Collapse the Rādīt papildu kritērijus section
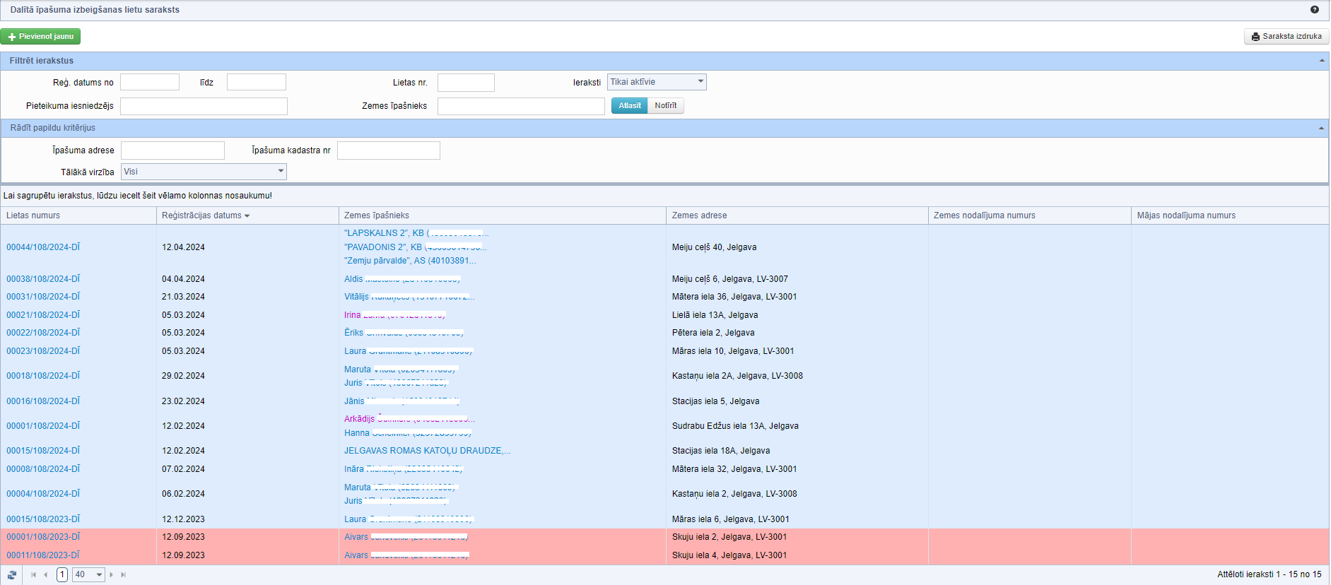Screen dimensions: 1331x585 1321,128
